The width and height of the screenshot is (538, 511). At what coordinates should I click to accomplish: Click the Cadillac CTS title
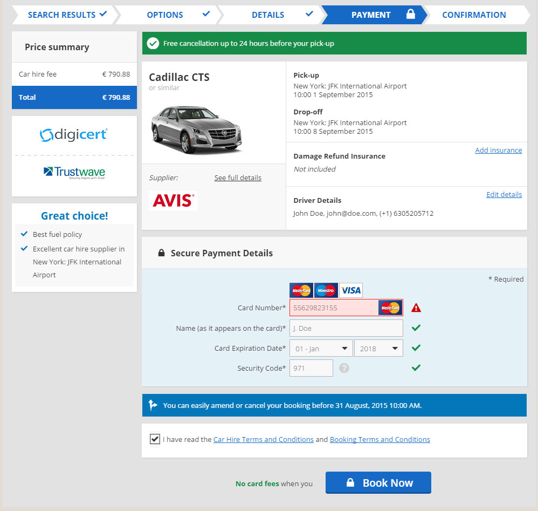click(179, 77)
